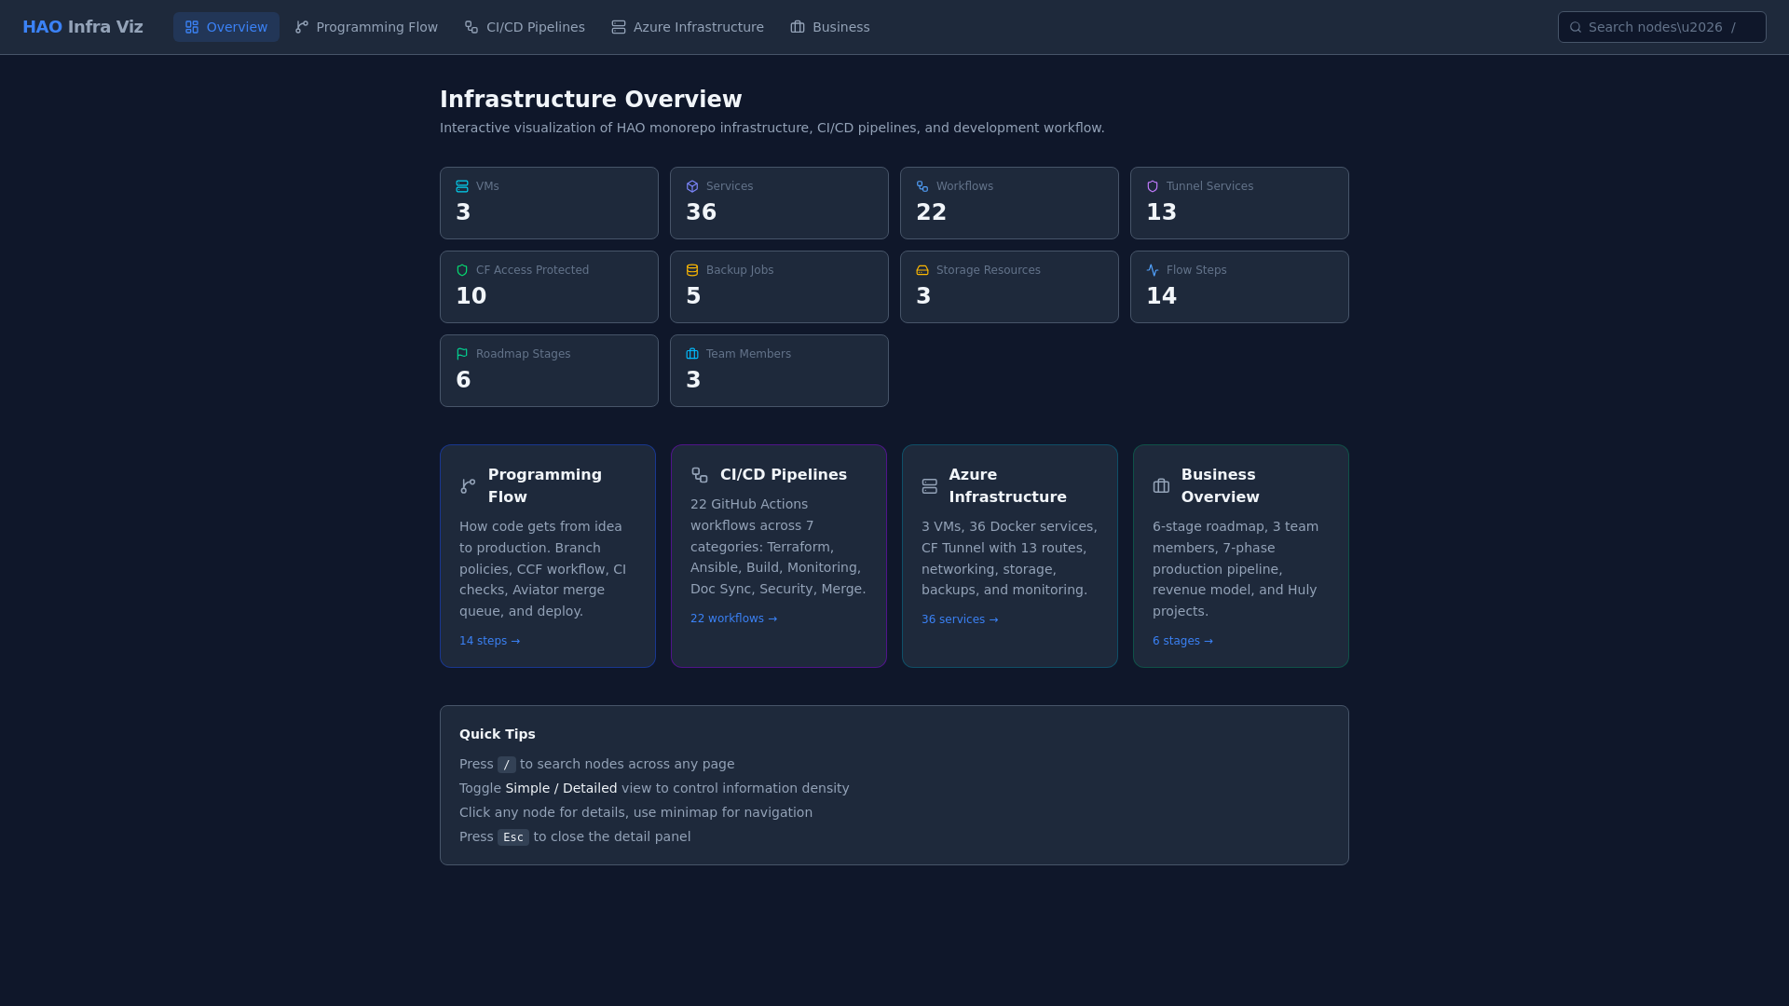Click the Workflows count value 22
1789x1006 pixels.
click(x=931, y=212)
